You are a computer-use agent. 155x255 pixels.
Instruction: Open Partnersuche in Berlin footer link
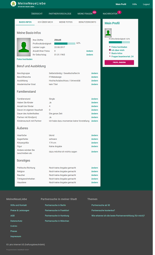pyautogui.click(x=55, y=205)
